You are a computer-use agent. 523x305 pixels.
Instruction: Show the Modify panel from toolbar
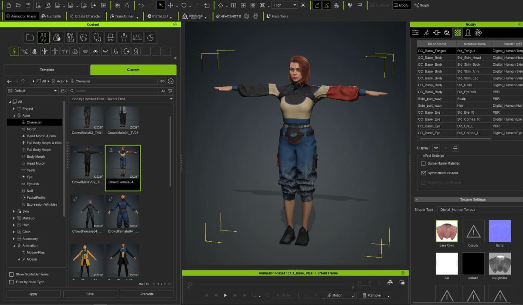point(401,5)
